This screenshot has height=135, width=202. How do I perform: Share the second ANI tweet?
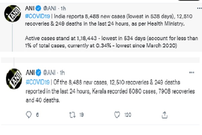pos(165,115)
